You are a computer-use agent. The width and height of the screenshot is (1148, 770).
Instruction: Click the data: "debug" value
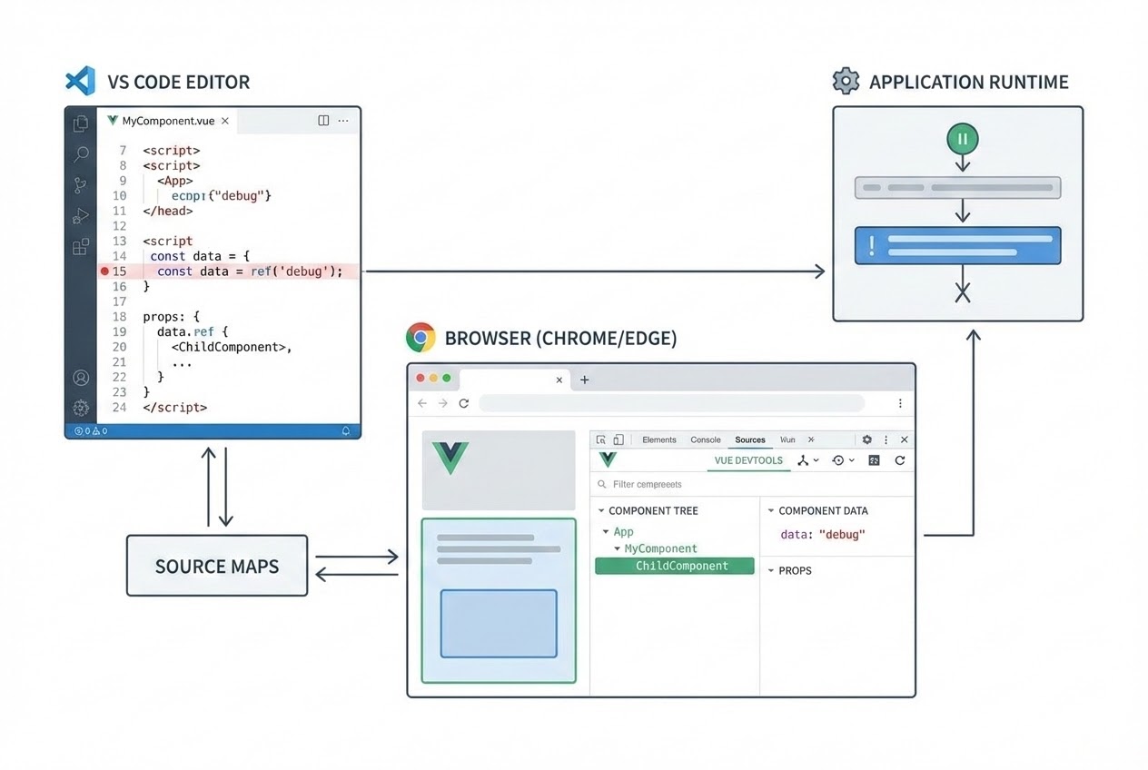coord(823,535)
